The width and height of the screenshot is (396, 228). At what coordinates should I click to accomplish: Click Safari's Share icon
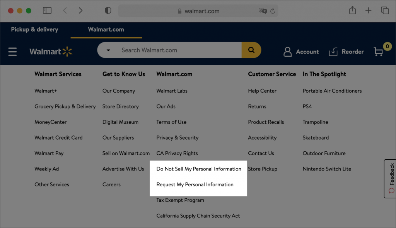pyautogui.click(x=352, y=11)
